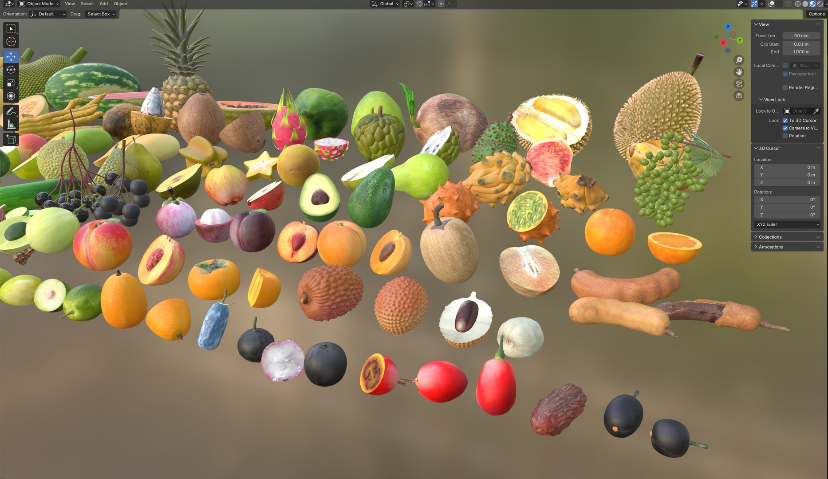828x479 pixels.
Task: Click the green Y axis gizmo ball
Action: click(740, 40)
